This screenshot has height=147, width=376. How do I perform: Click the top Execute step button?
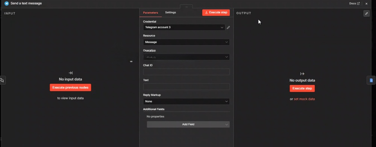(x=216, y=12)
